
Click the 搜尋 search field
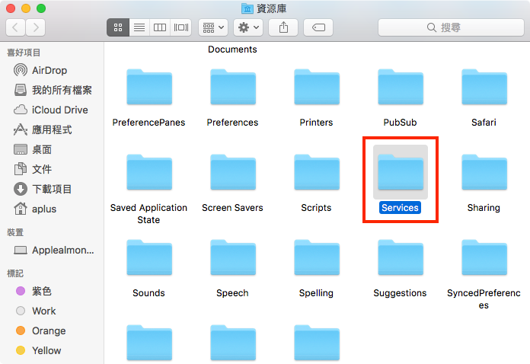(x=451, y=27)
